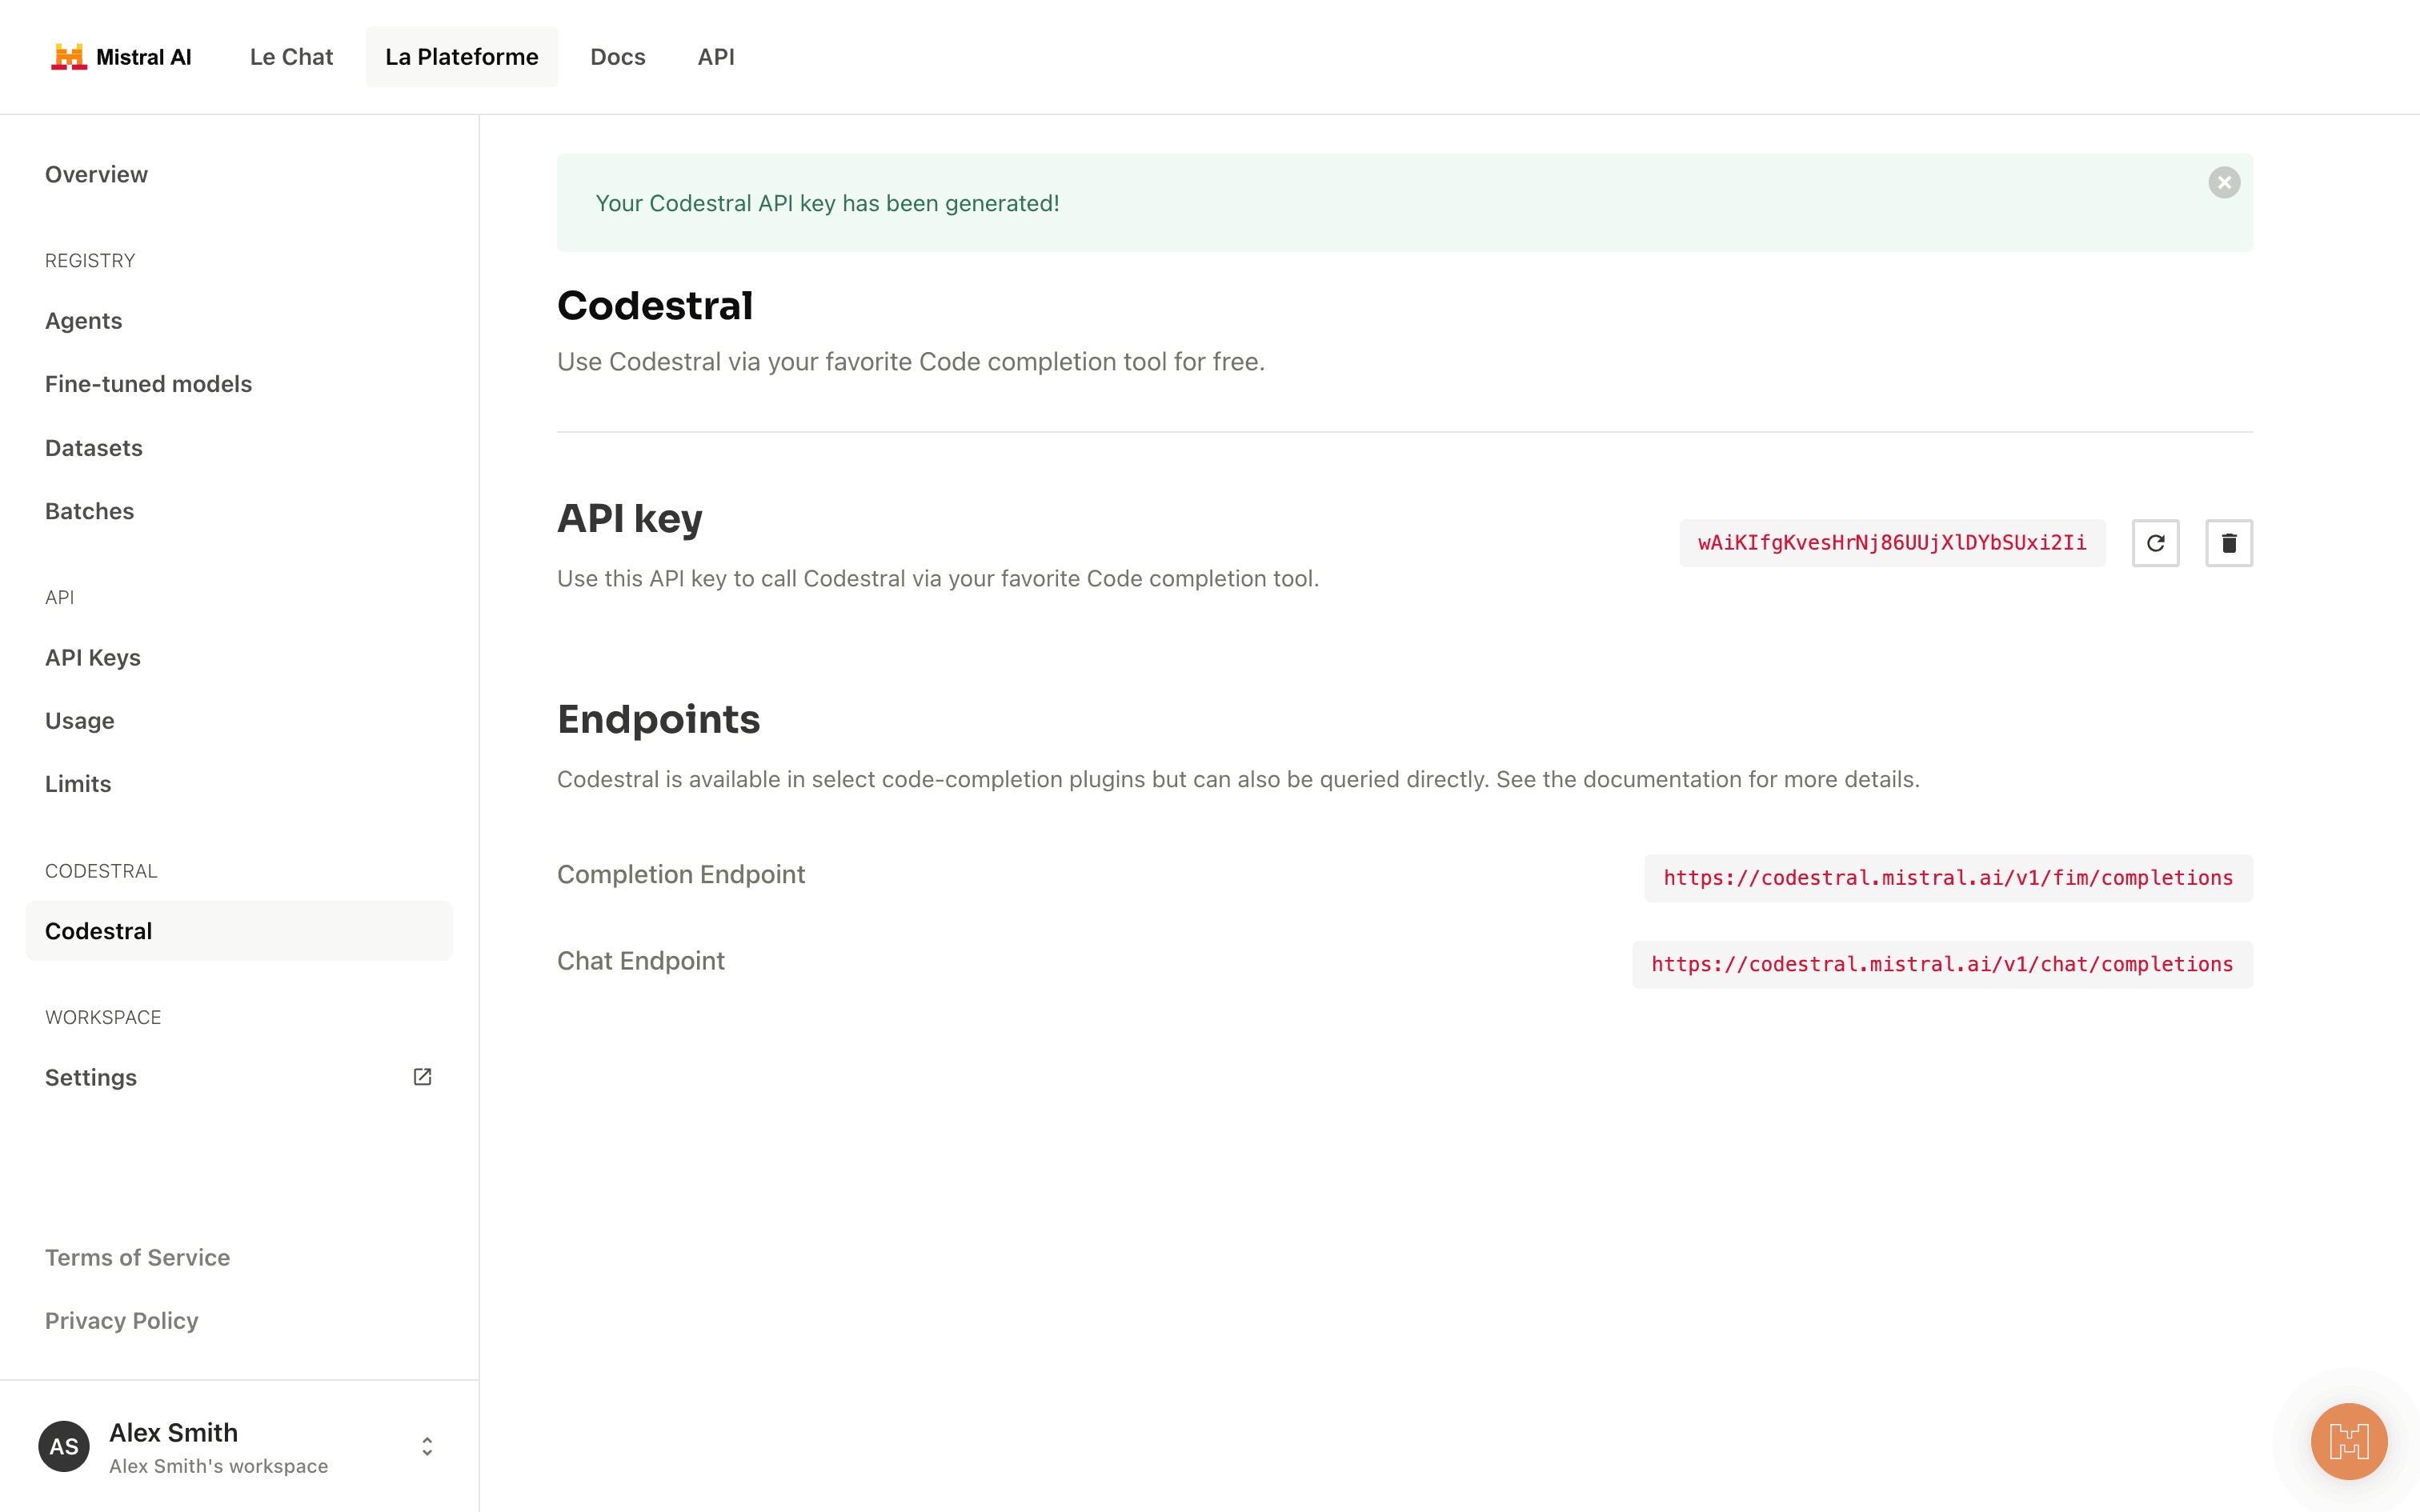This screenshot has width=2420, height=1512.
Task: Select the La Plateforme tab
Action: [x=461, y=57]
